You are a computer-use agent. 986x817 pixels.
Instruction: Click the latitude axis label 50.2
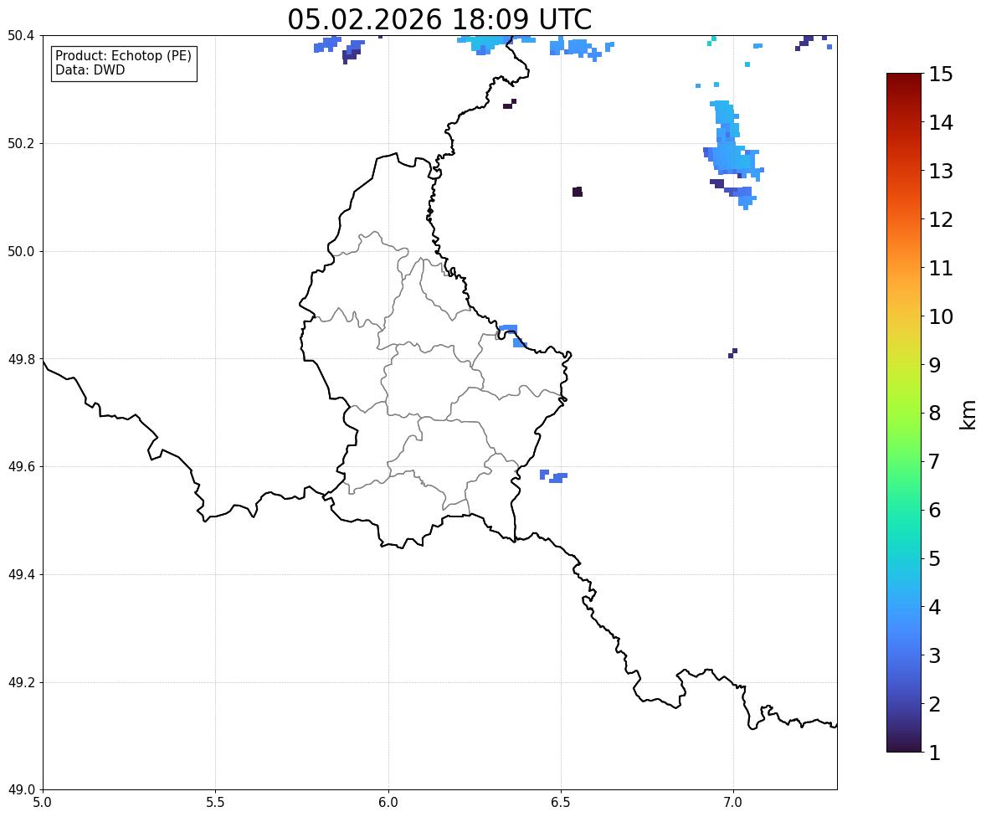[x=21, y=143]
